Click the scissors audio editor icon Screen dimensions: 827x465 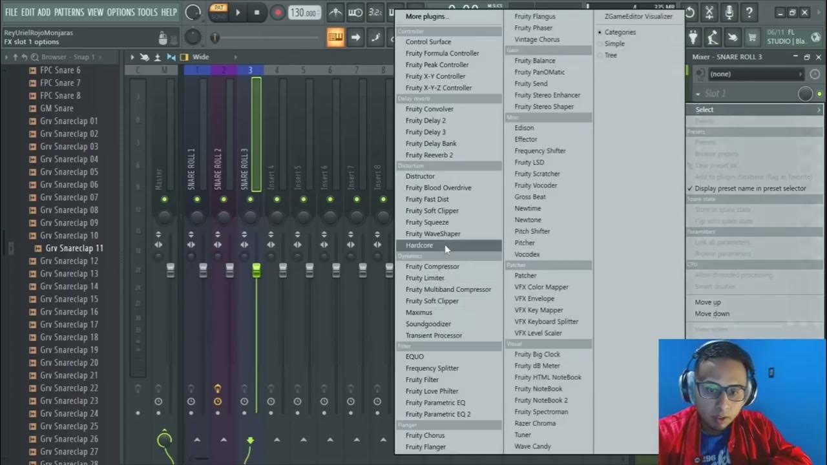click(709, 12)
